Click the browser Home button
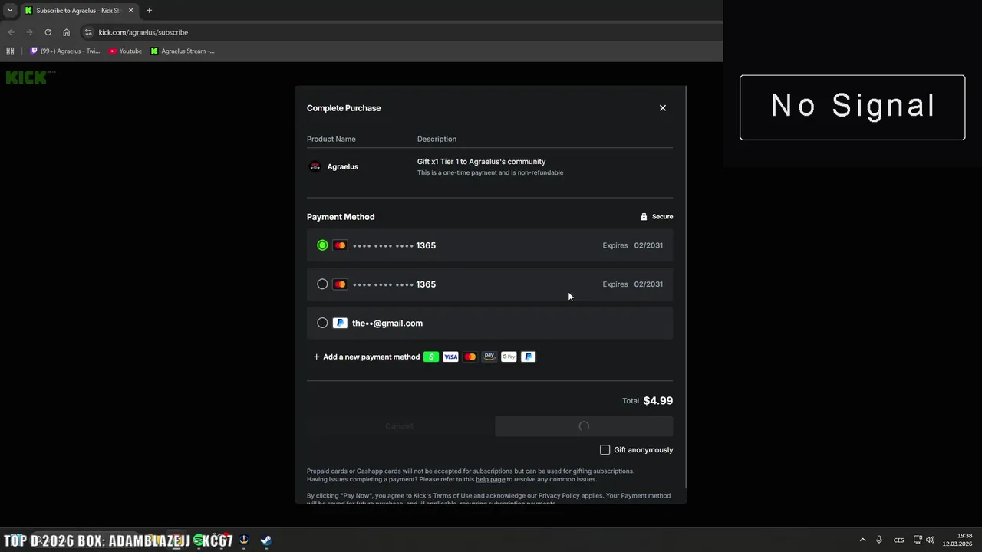This screenshot has height=552, width=982. (x=66, y=32)
